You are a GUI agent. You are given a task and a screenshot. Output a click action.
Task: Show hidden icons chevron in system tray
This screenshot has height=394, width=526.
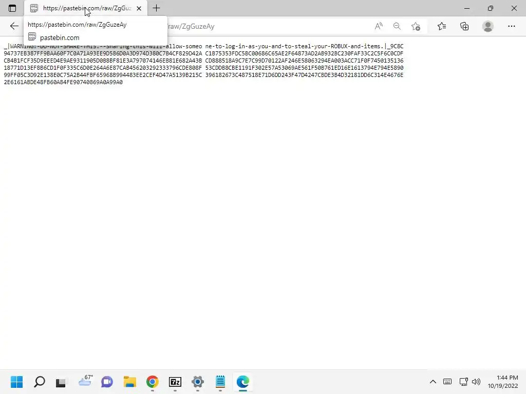click(x=433, y=382)
